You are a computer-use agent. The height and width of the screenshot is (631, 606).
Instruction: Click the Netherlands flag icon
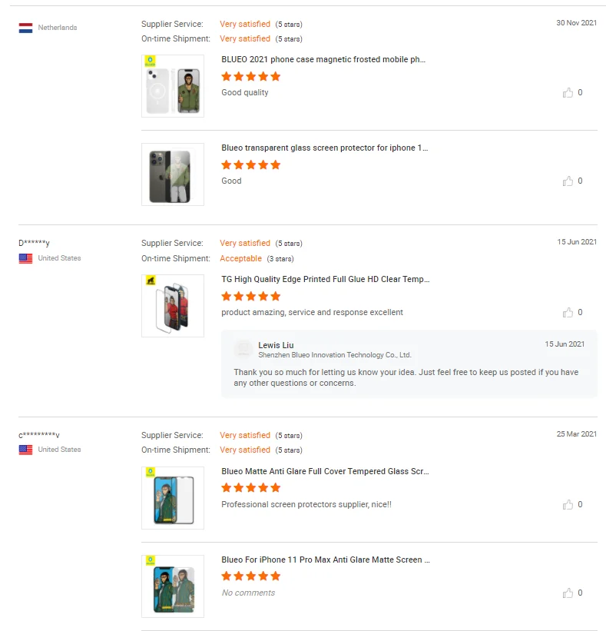(25, 28)
